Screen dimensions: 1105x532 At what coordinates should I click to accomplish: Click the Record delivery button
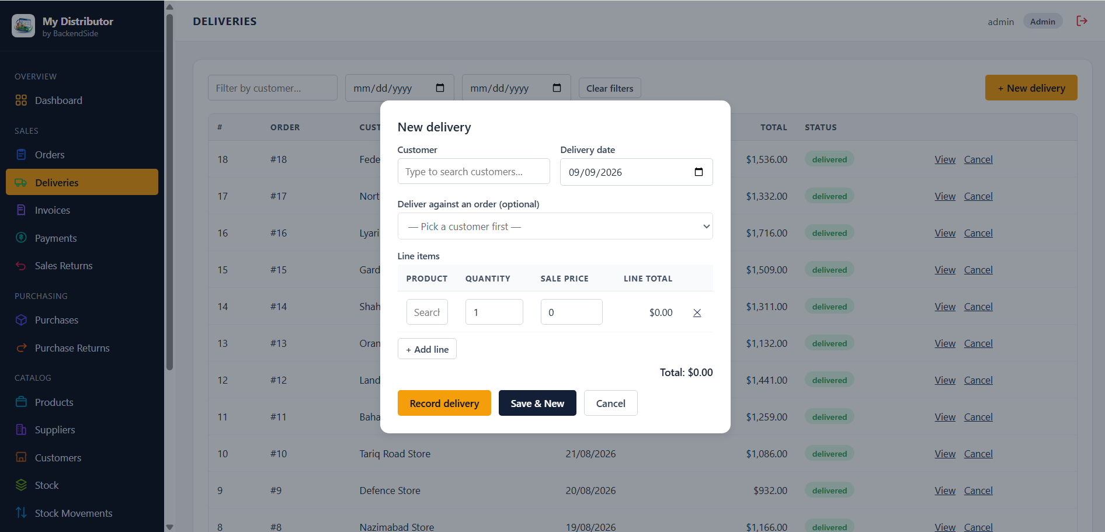point(444,403)
